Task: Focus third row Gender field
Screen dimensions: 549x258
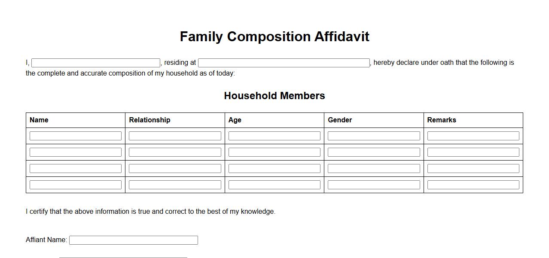Action: 374,168
